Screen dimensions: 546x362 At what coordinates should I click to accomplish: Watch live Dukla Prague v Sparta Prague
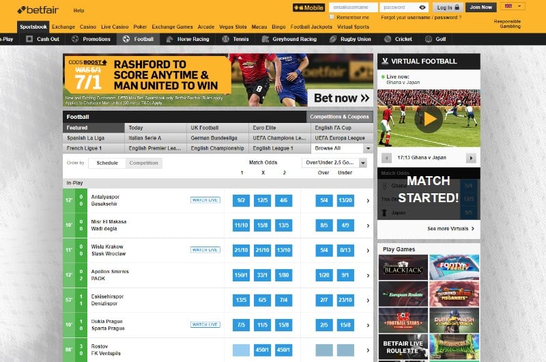tap(205, 324)
